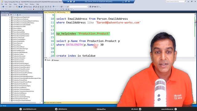Click Connect dropdown in Object Explorer

point(4,15)
